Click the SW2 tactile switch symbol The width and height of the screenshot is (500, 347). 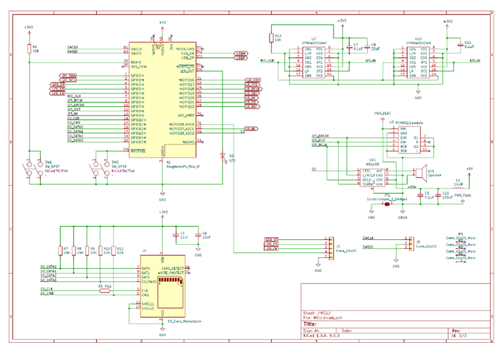[97, 169]
